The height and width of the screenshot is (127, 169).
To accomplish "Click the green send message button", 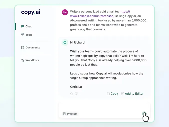I will tap(144, 114).
